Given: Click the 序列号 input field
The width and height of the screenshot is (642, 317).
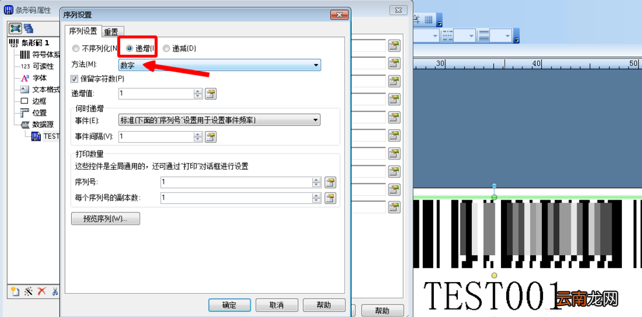Looking at the screenshot, I should pos(236,182).
